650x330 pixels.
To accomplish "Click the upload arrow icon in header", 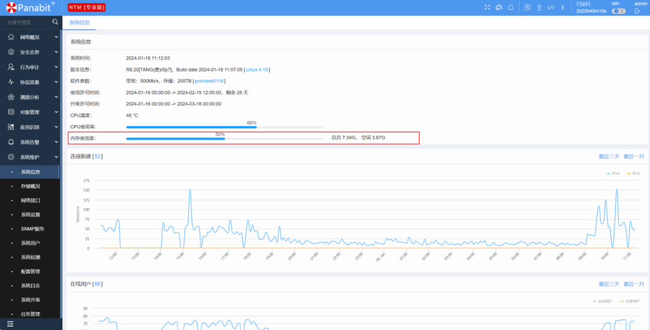I will (x=539, y=7).
